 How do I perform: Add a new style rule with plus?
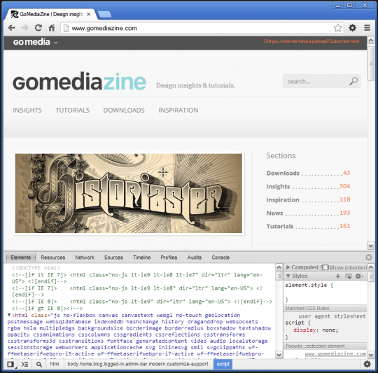pos(338,276)
